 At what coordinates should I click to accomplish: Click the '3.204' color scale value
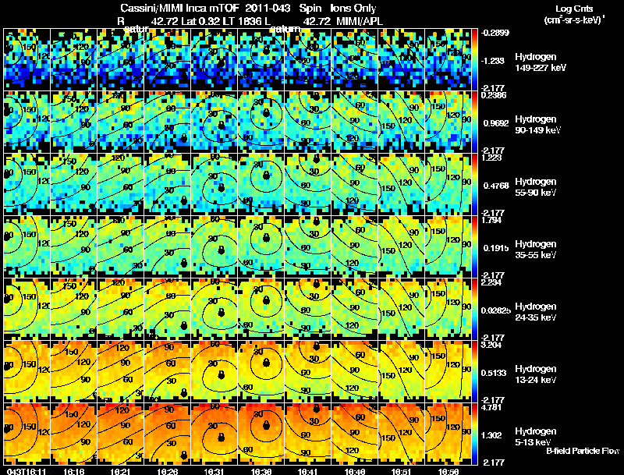[x=491, y=345]
